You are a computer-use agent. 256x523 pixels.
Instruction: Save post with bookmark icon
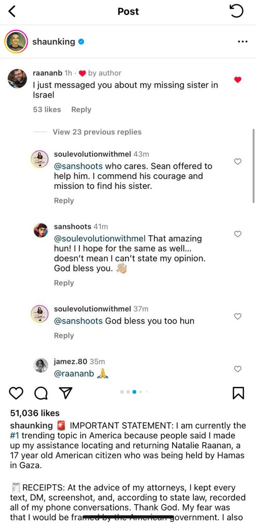click(x=238, y=392)
